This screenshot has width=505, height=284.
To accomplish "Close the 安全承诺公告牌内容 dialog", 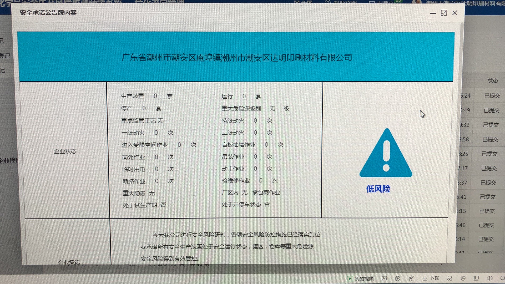I will [x=454, y=13].
